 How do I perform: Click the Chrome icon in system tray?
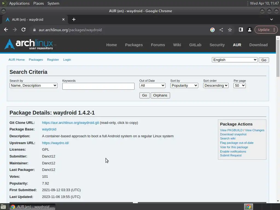[249, 207]
